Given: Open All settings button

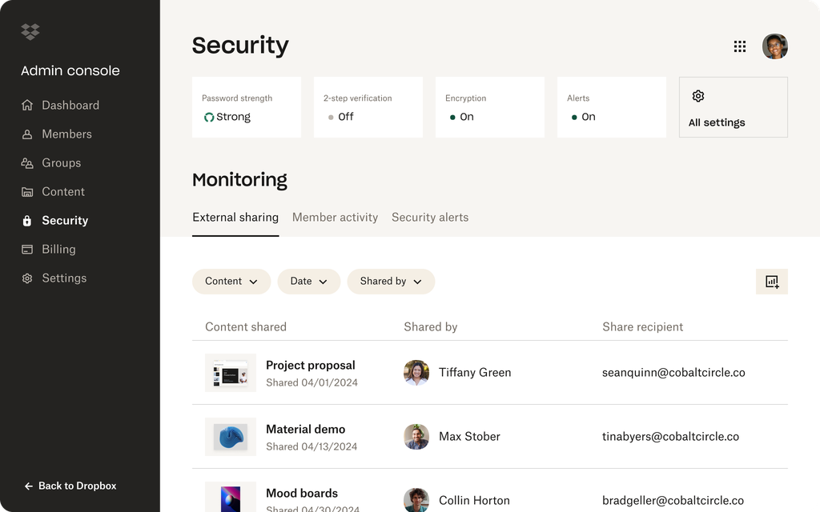Looking at the screenshot, I should (x=733, y=107).
